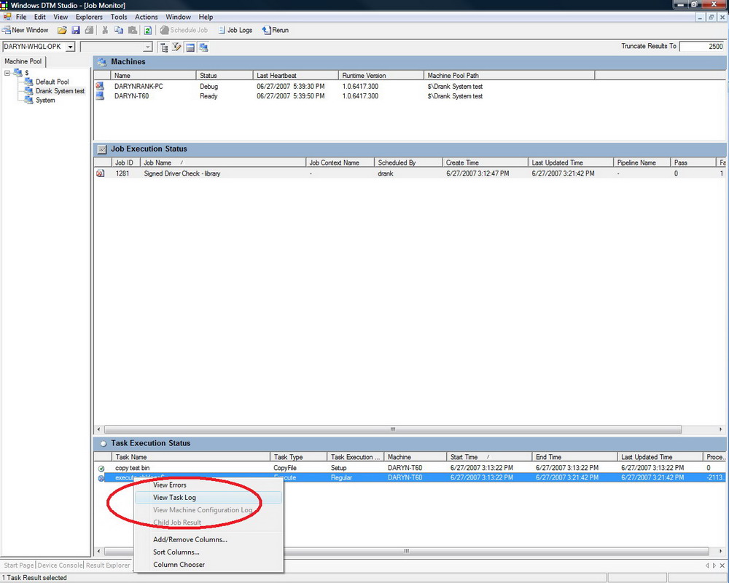Open the DARYN-WHQL-OPK dropdown arrow
This screenshot has width=729, height=583.
point(70,47)
